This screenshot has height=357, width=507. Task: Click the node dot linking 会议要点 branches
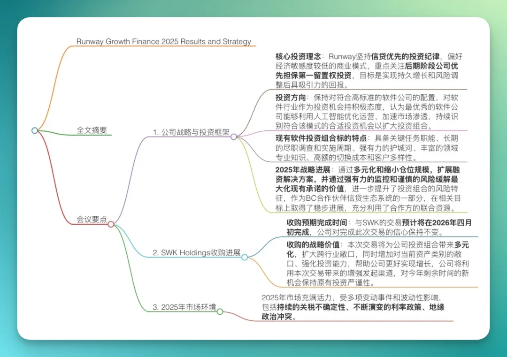110,224
